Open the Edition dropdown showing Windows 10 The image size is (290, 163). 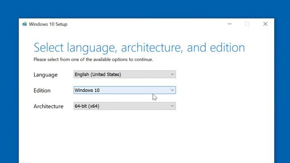(125, 90)
